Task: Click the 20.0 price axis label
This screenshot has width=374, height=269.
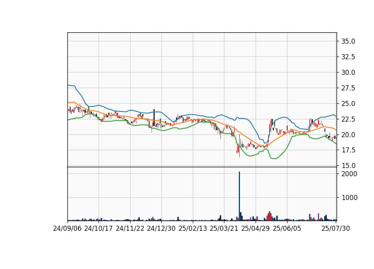Action: 348,135
